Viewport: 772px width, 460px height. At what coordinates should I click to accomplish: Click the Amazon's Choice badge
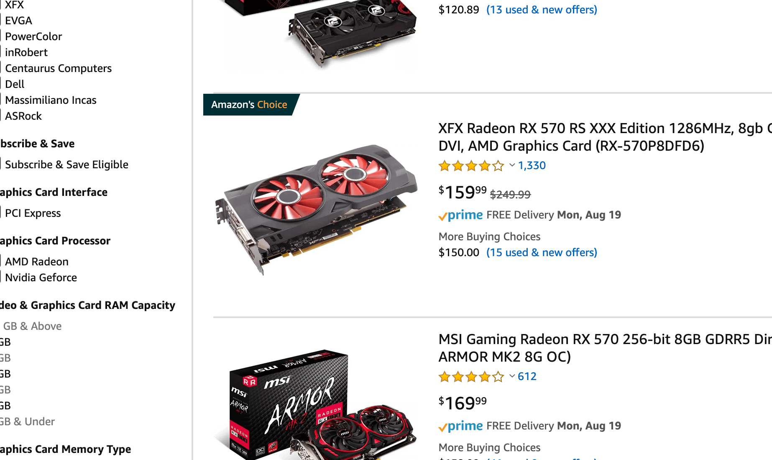pos(251,105)
